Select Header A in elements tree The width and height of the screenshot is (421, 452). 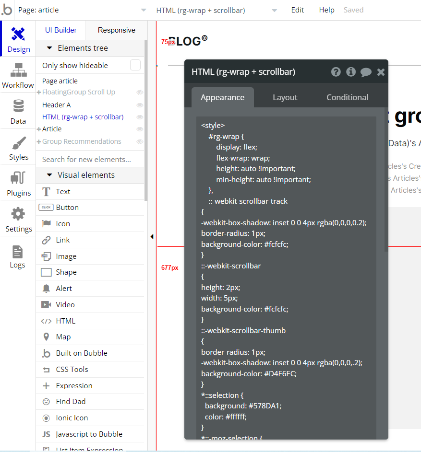click(x=56, y=105)
